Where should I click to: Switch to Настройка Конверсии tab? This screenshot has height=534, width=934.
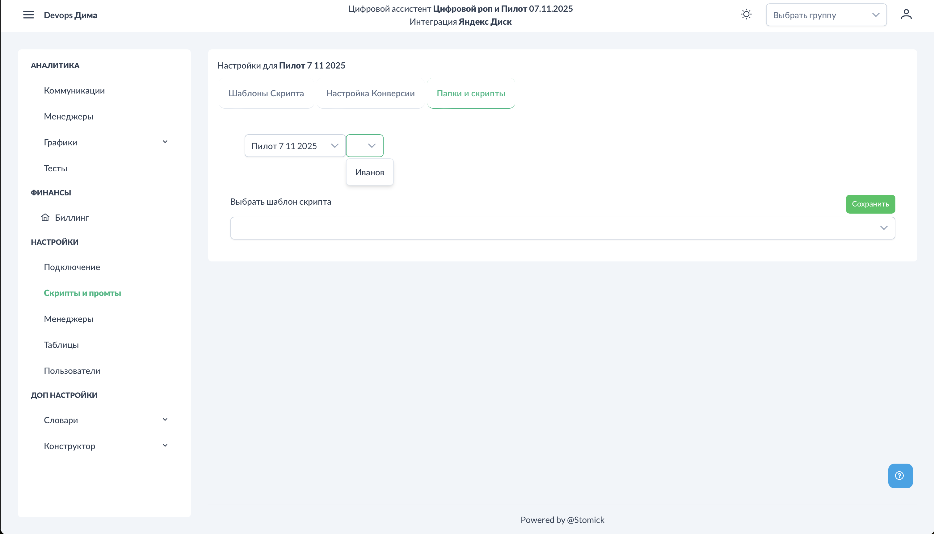tap(370, 94)
